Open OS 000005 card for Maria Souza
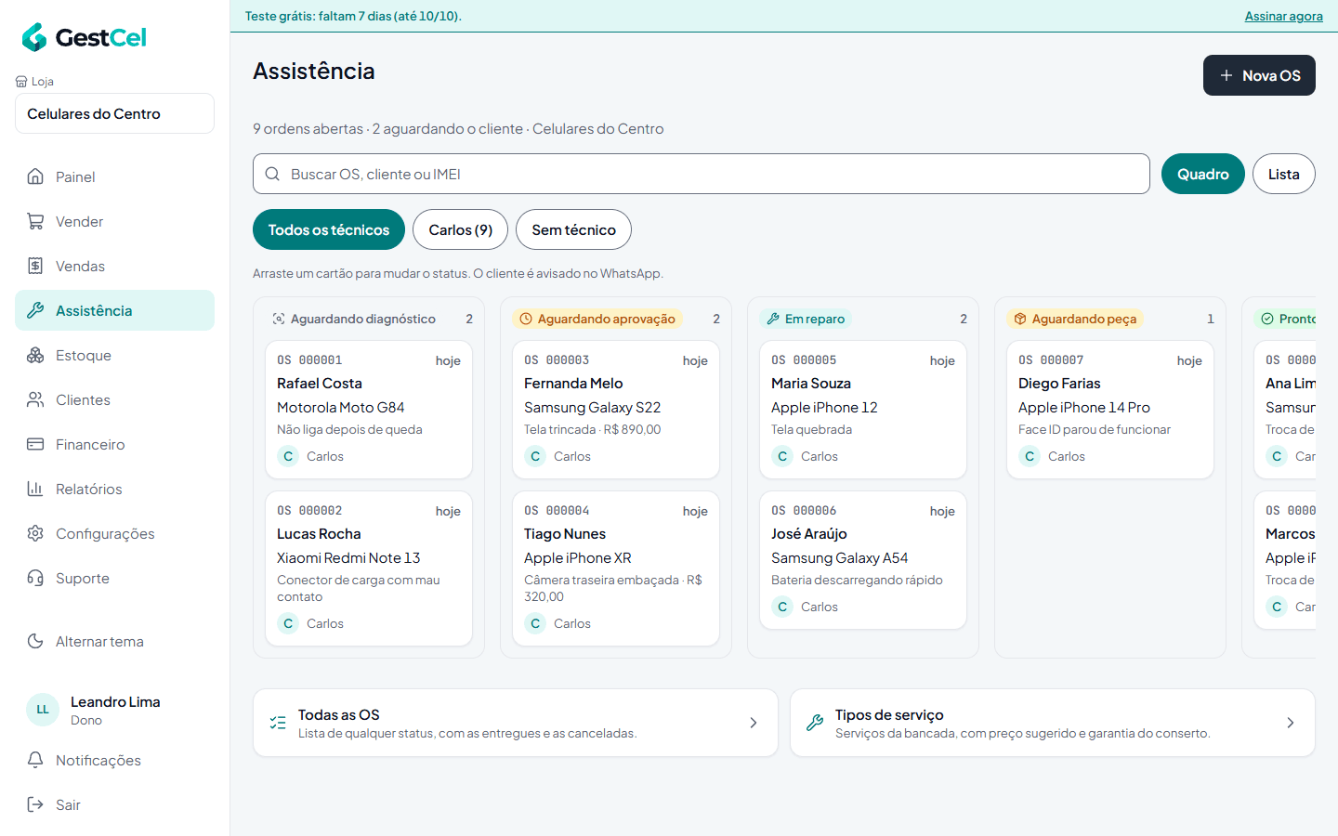This screenshot has height=836, width=1338. [x=863, y=410]
